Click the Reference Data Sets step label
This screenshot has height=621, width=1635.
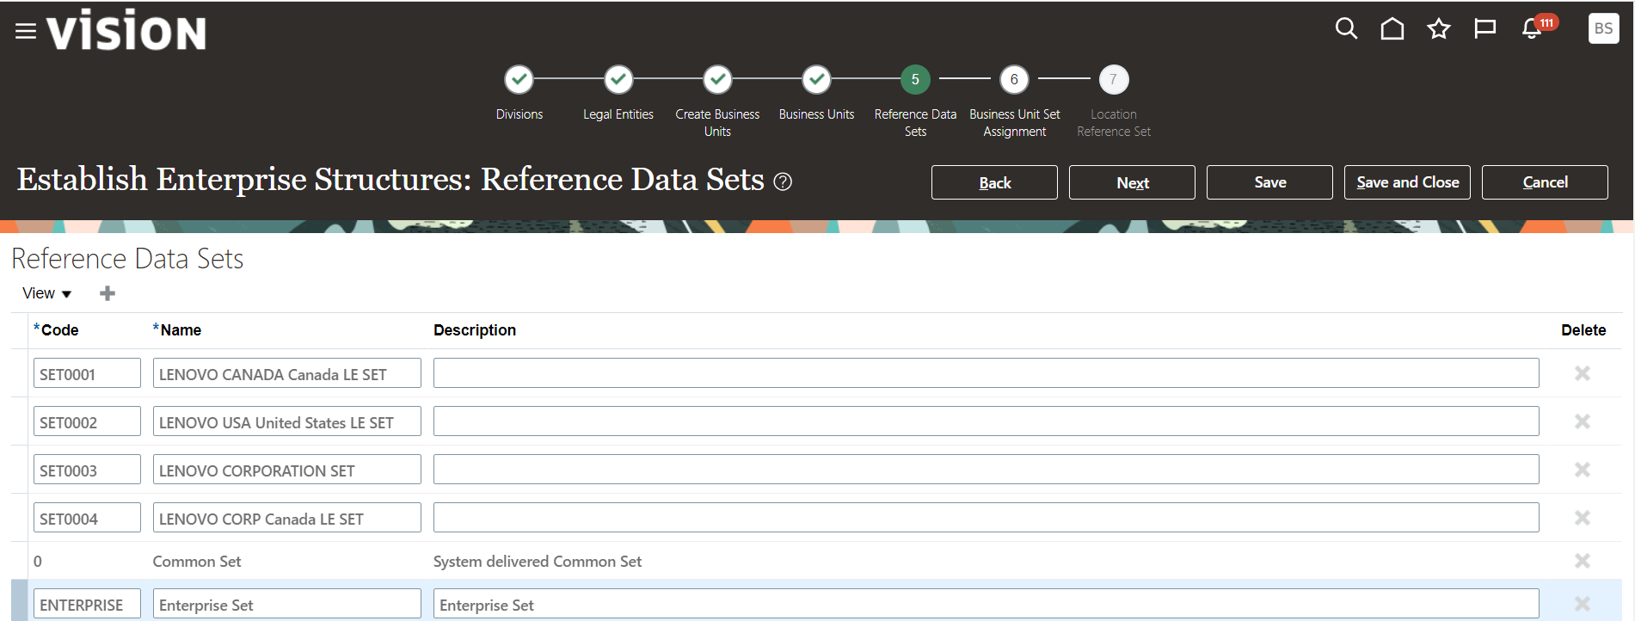click(x=915, y=123)
